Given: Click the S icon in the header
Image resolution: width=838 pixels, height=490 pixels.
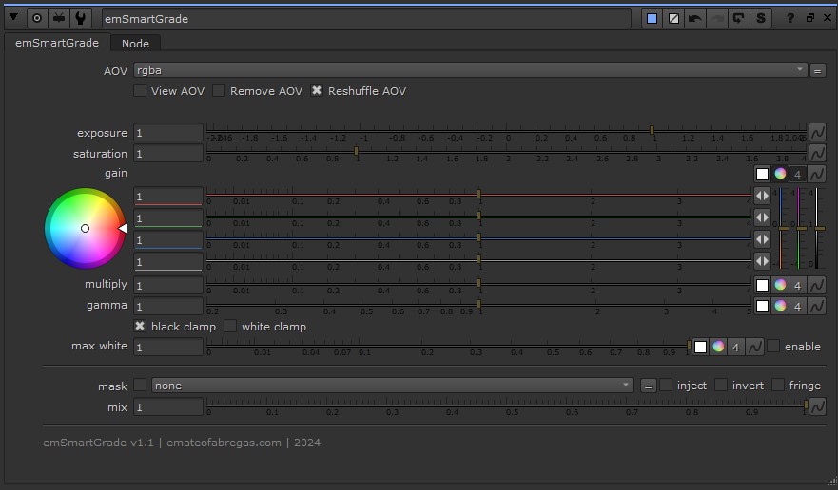Looking at the screenshot, I should [761, 17].
